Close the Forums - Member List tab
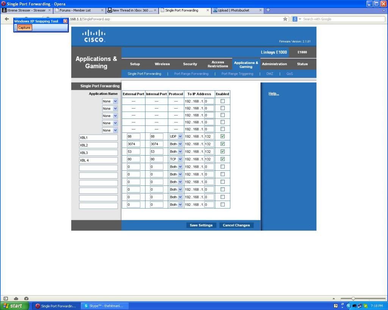Screen dimensions: 388x310 tap(102, 10)
